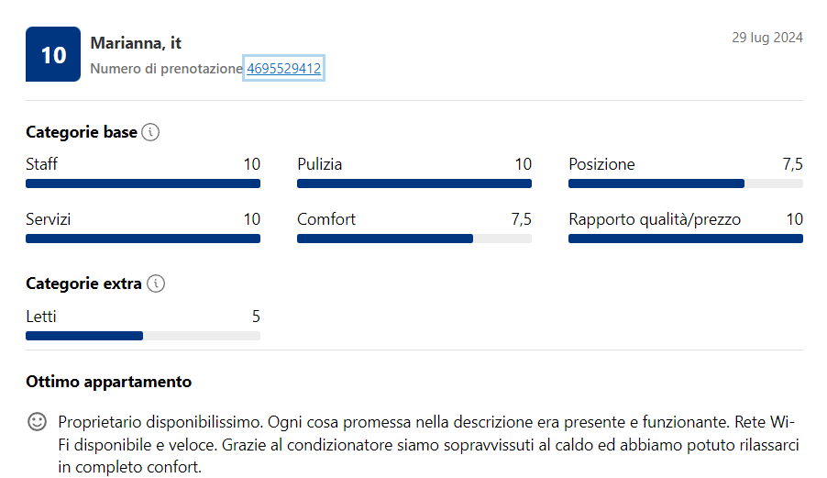The image size is (827, 478).
Task: Click the Numero di prenotazione label
Action: 166,69
